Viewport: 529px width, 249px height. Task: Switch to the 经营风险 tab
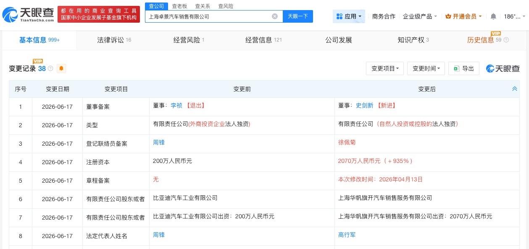[x=189, y=40]
